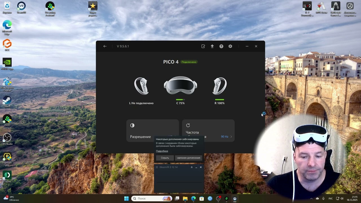
Task: Open the "Подробнее" link in SteamVR notice
Action: tap(162, 151)
